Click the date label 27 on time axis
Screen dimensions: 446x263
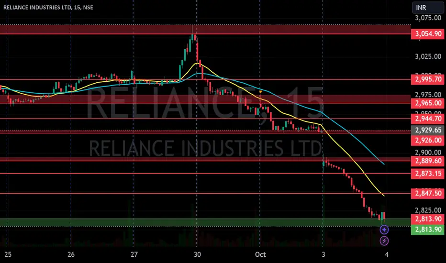point(134,254)
